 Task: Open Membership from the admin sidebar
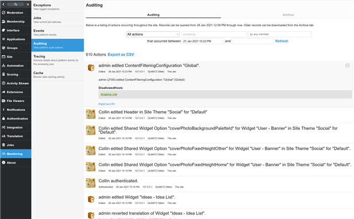point(15,22)
